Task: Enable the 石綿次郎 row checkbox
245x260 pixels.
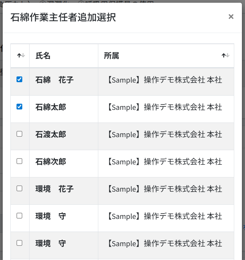Action: point(20,161)
